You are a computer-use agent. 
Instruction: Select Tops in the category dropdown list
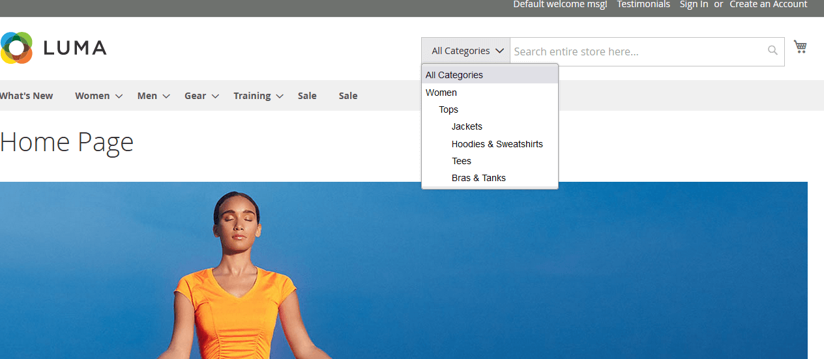[x=449, y=109]
